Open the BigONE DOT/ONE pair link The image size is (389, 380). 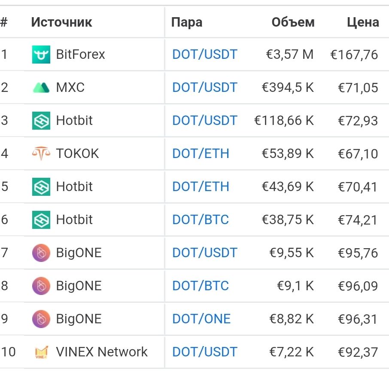click(x=201, y=319)
